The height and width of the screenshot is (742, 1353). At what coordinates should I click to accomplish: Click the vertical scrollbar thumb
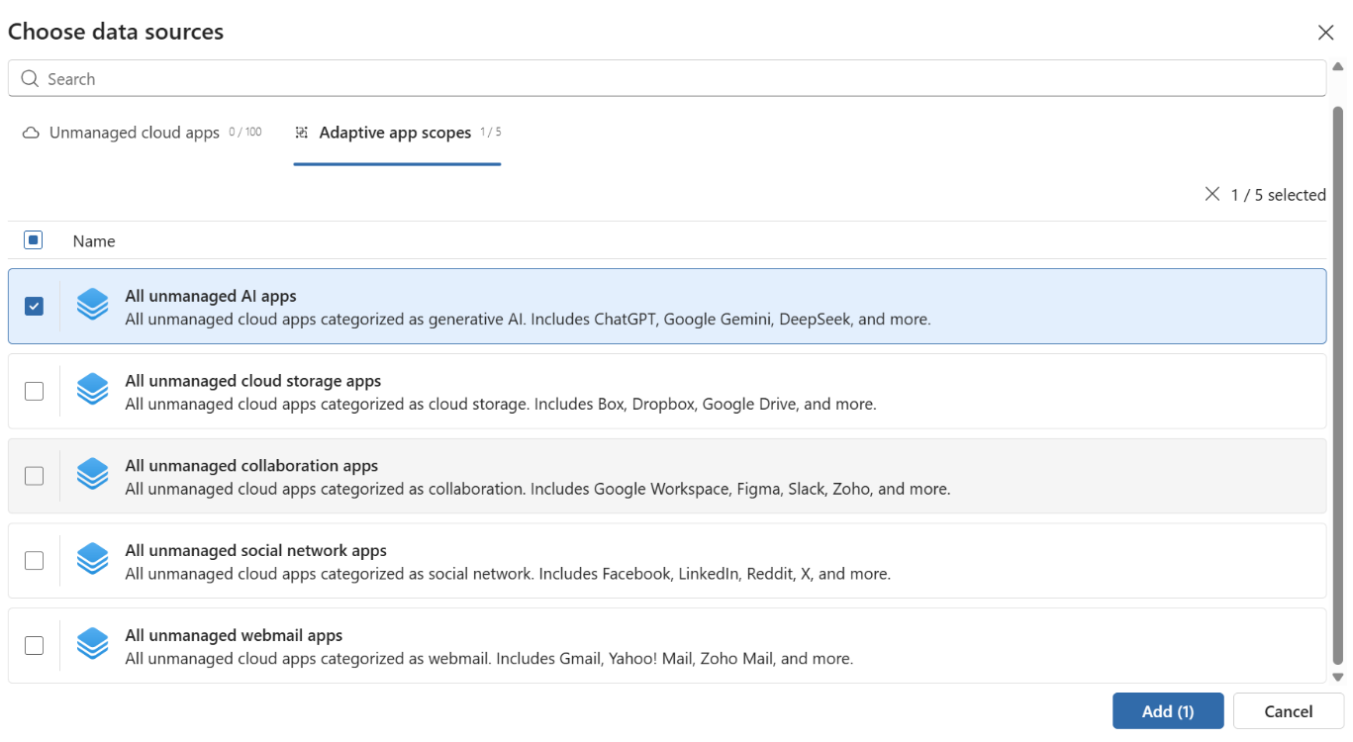tap(1338, 385)
